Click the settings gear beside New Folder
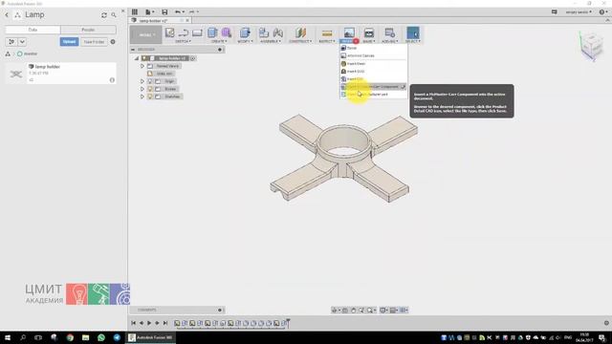Viewport: 612px width, 344px height. coord(113,42)
